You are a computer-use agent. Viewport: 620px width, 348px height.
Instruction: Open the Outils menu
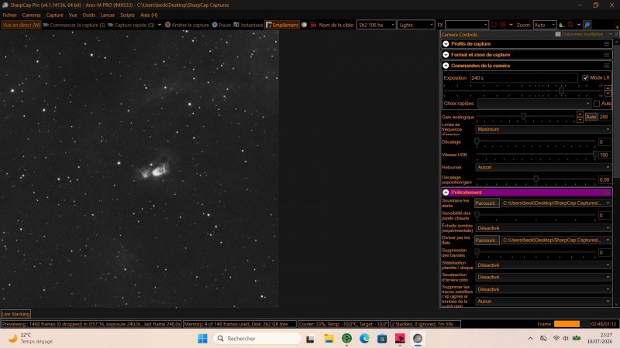coord(88,15)
